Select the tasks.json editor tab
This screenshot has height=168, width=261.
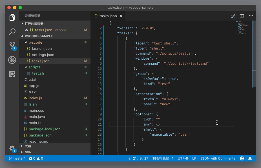[x=108, y=16]
